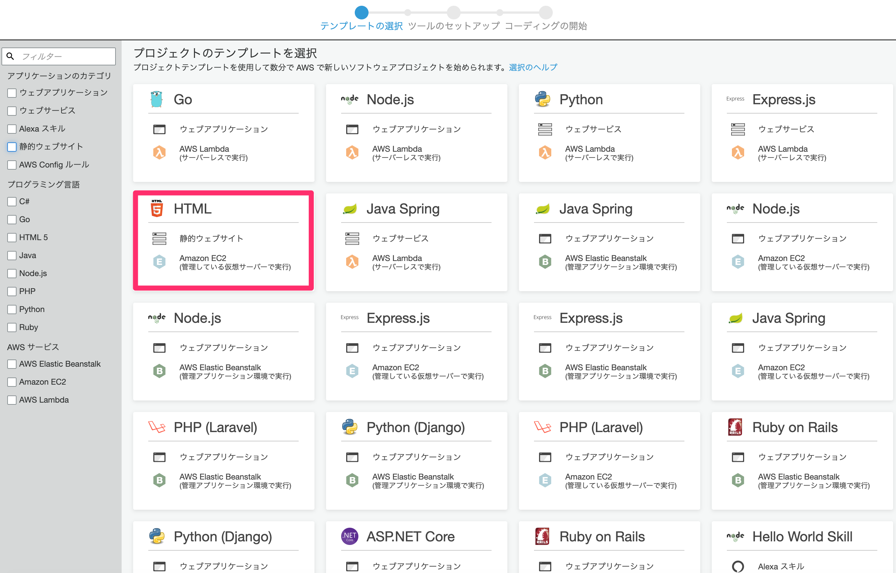Enable the Amazon EC2 service filter
Screen dimensions: 896x573
coord(12,382)
